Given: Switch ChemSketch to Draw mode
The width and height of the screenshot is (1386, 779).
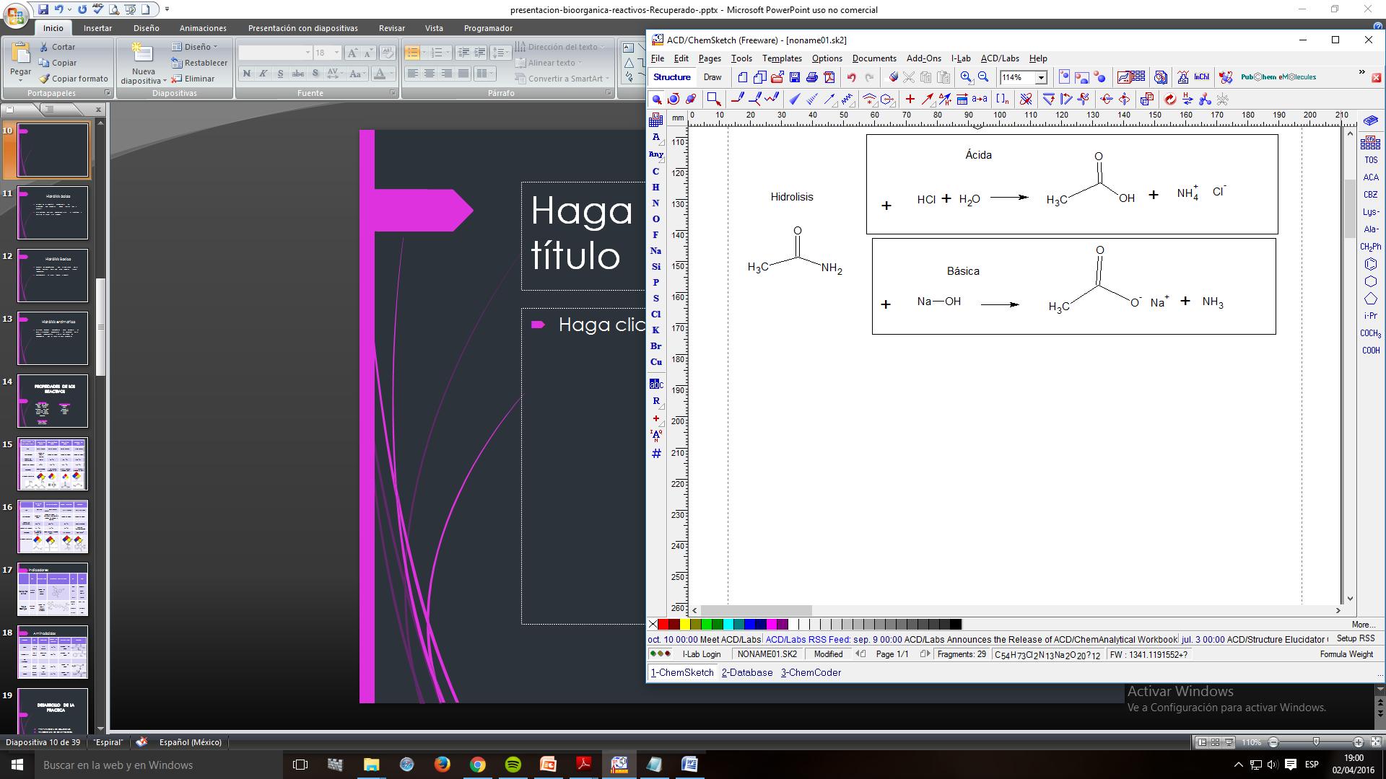Looking at the screenshot, I should (712, 77).
